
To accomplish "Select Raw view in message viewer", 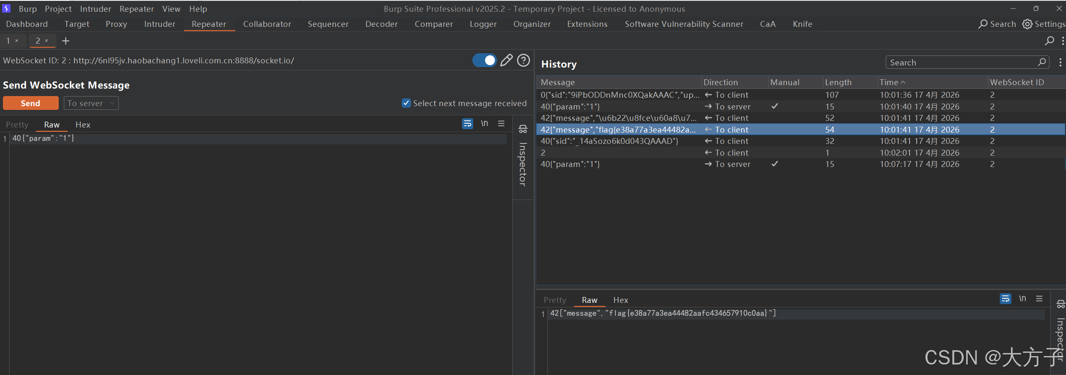I will (589, 300).
